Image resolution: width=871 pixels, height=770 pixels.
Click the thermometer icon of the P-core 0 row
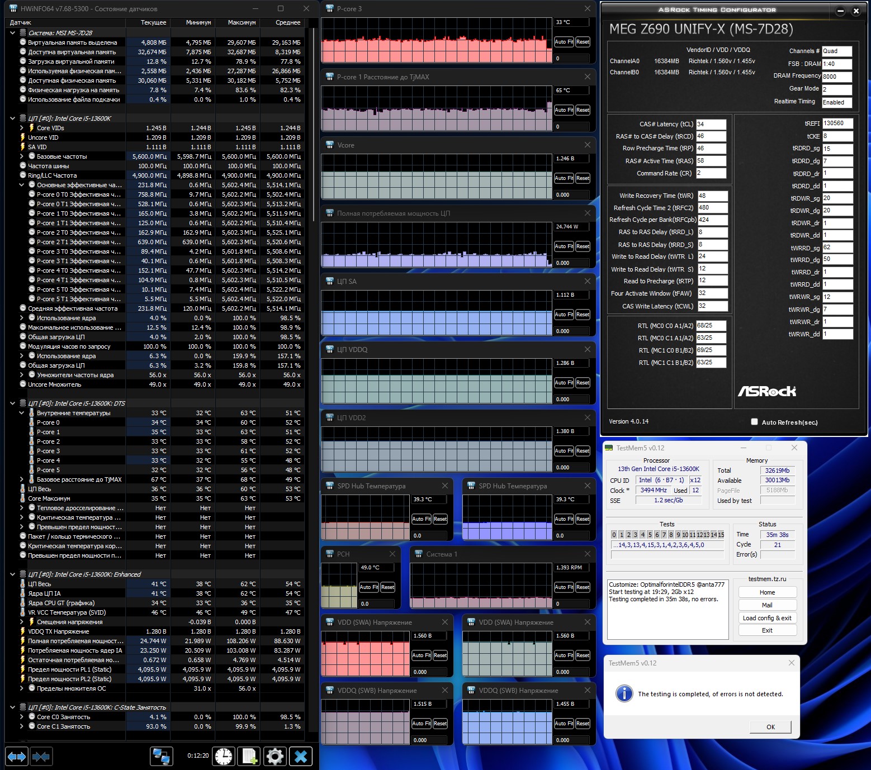(x=31, y=422)
